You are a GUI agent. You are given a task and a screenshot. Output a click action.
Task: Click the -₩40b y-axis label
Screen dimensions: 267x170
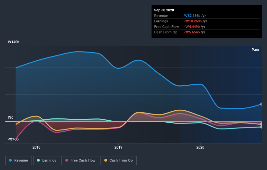13,139
